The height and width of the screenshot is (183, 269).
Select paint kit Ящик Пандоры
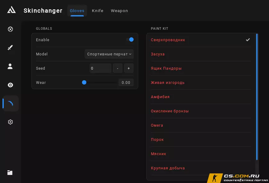tap(201, 68)
